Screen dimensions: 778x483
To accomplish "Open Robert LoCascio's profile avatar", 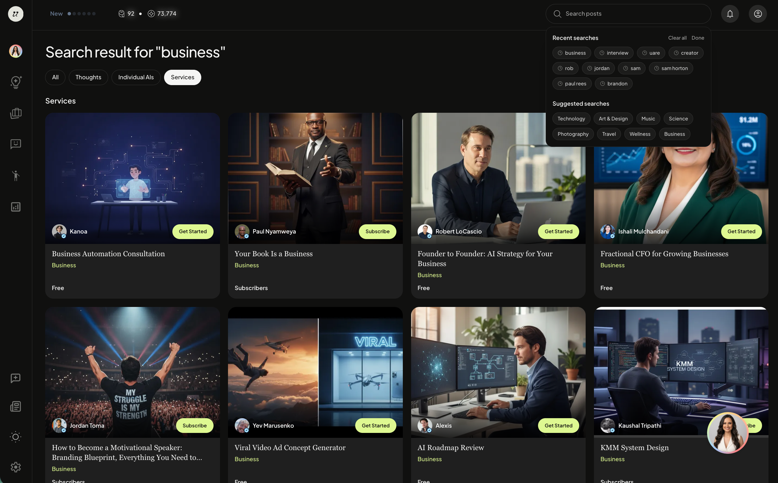I will click(425, 231).
